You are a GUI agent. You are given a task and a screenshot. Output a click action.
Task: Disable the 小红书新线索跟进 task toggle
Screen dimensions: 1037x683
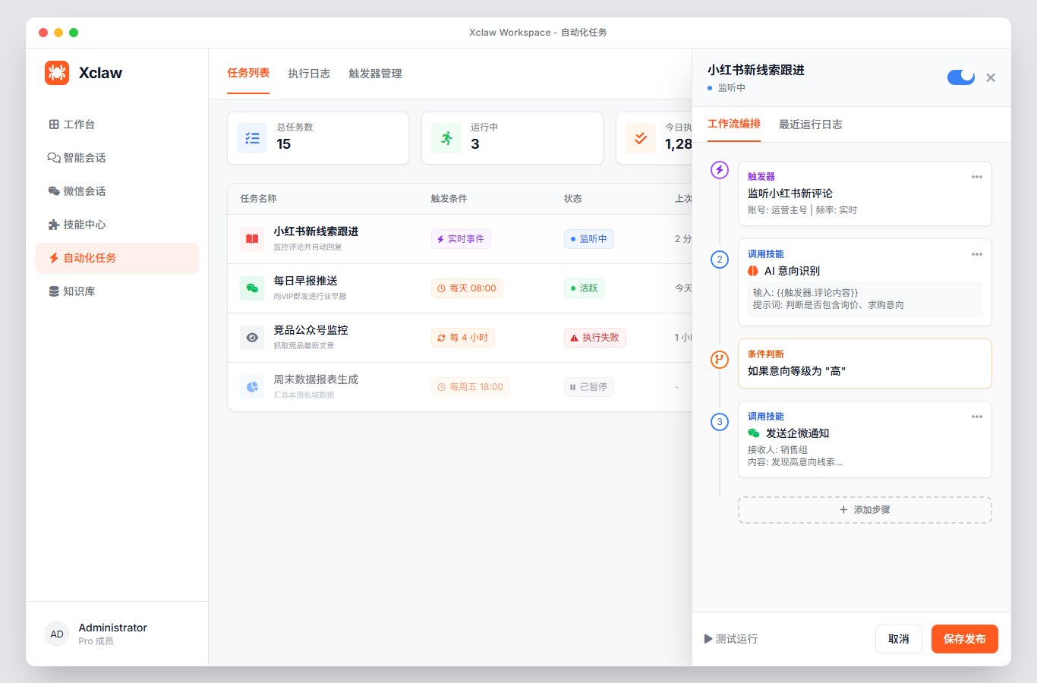point(960,77)
